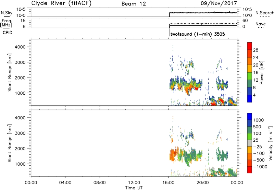The width and height of the screenshot is (274, 190).
Task: Click the red high-power echo near 22:00
Action: pos(221,101)
